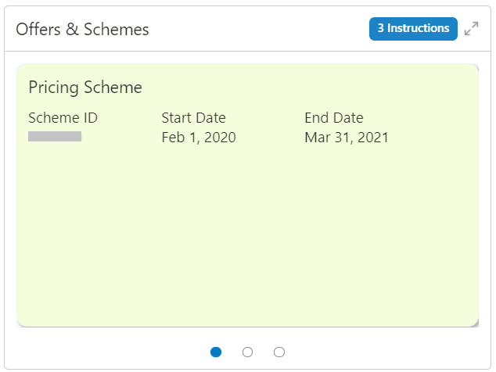Jump to the third carousel page dot
This screenshot has height=372, width=496.
pyautogui.click(x=279, y=352)
